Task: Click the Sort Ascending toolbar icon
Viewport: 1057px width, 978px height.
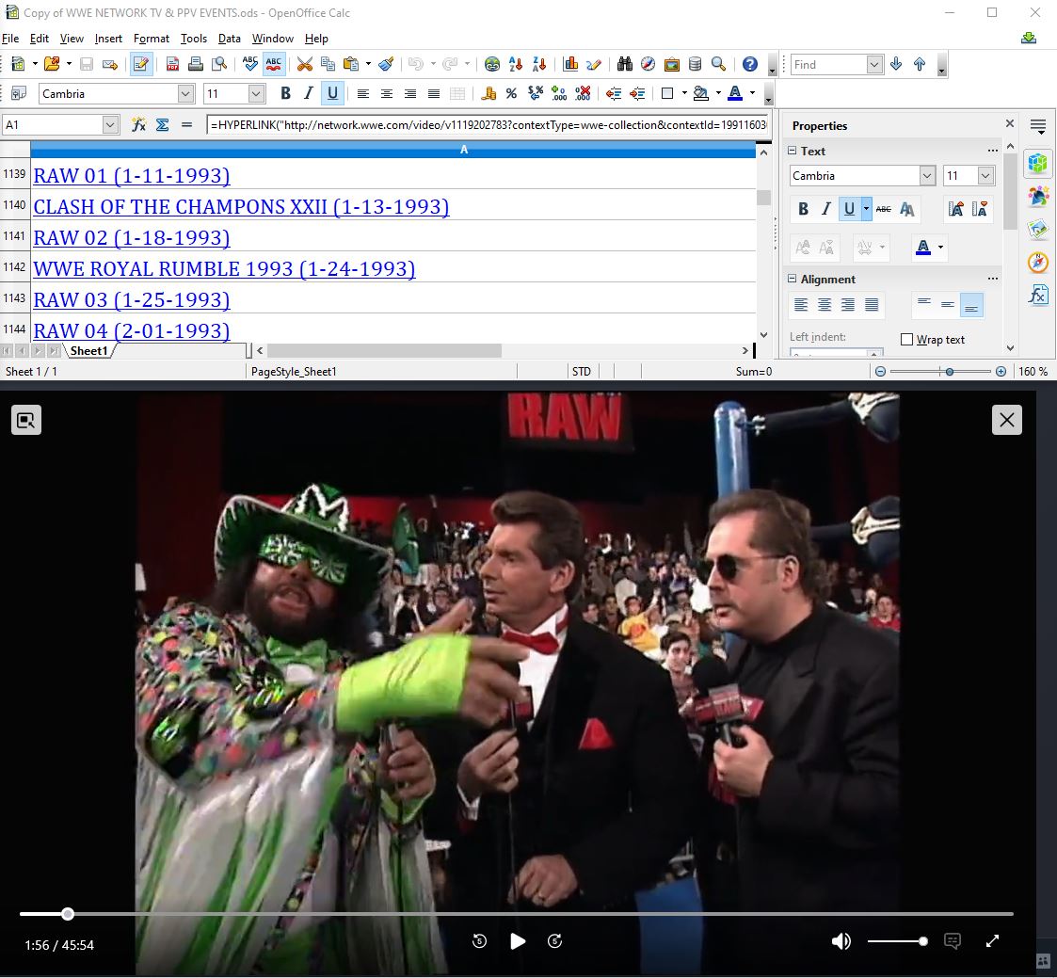Action: (x=515, y=64)
